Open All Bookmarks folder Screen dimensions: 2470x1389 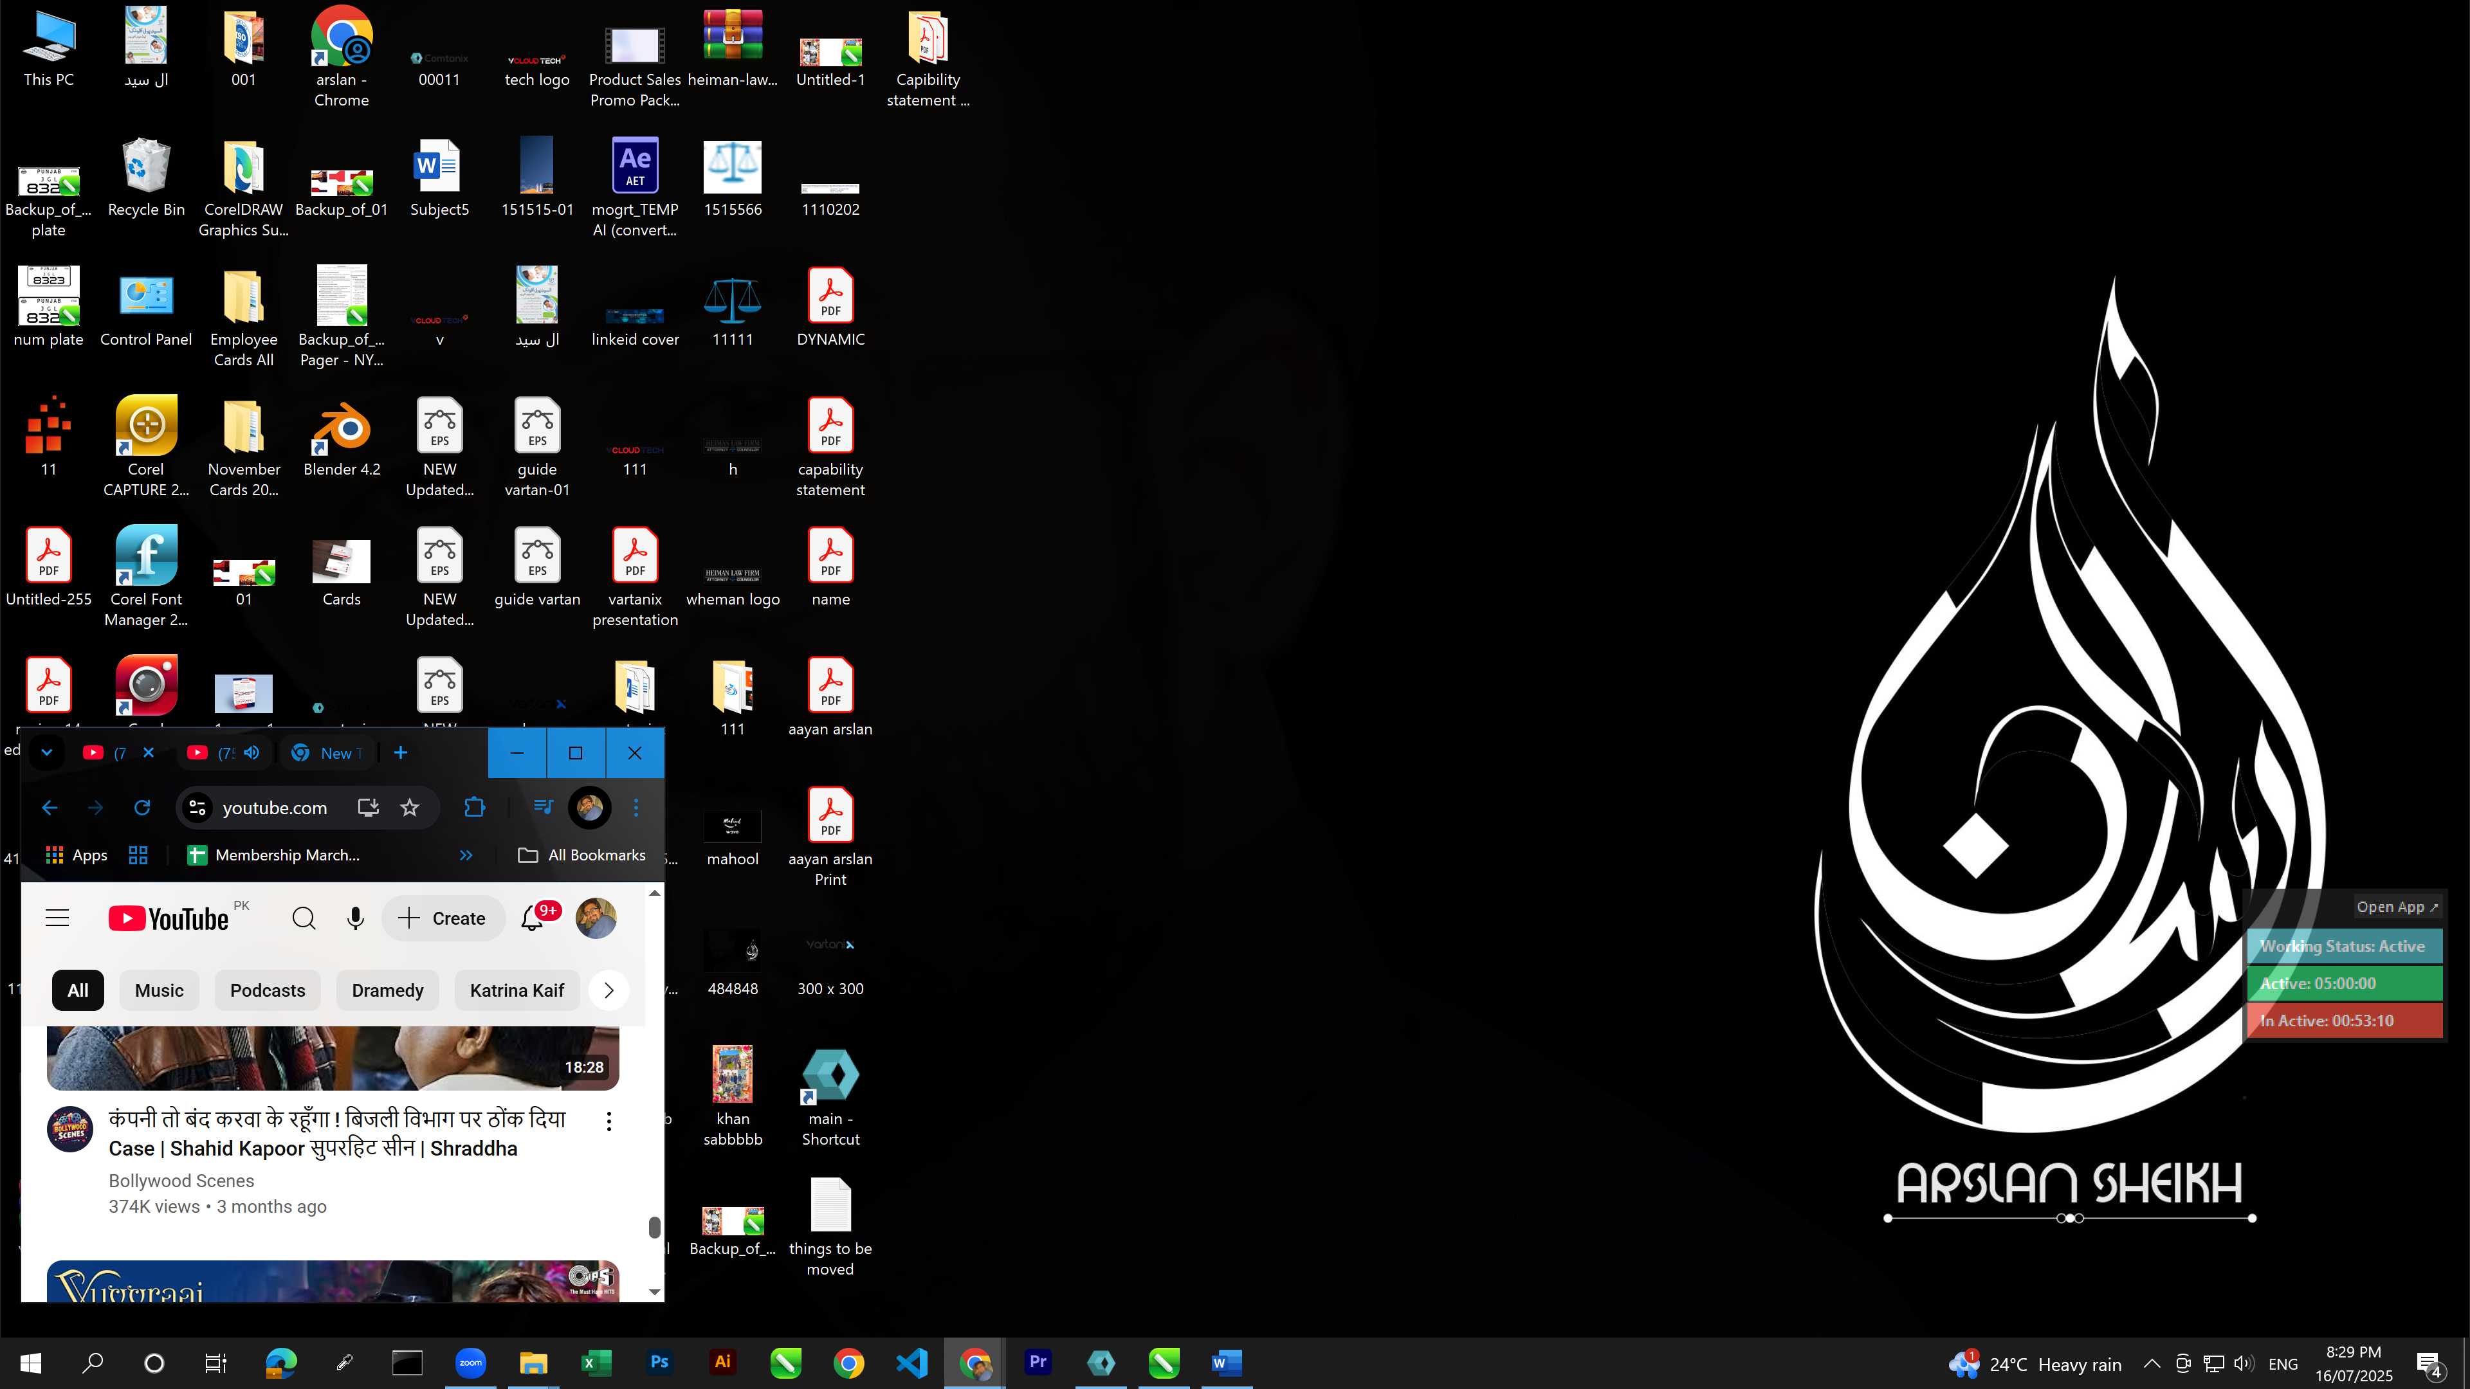(x=582, y=855)
